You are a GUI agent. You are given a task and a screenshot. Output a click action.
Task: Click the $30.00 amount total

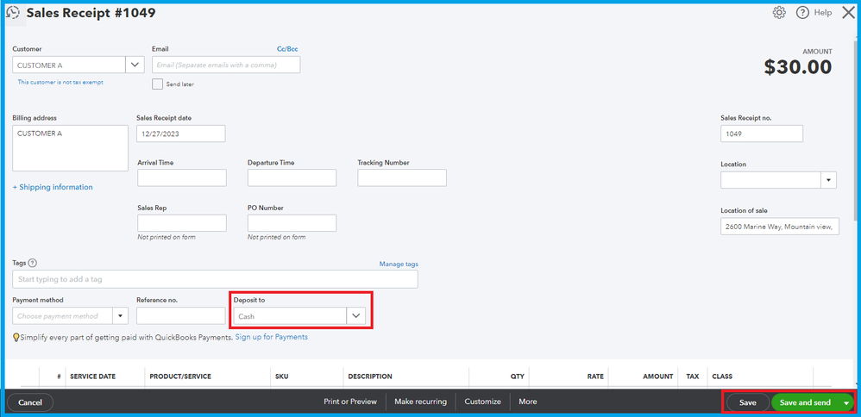(798, 67)
